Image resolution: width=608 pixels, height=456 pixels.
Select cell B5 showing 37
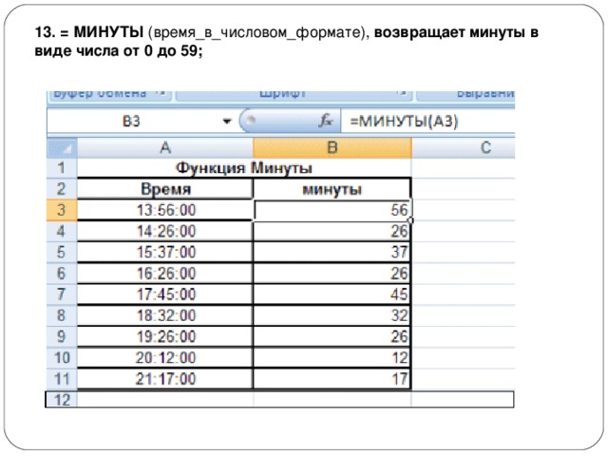332,253
